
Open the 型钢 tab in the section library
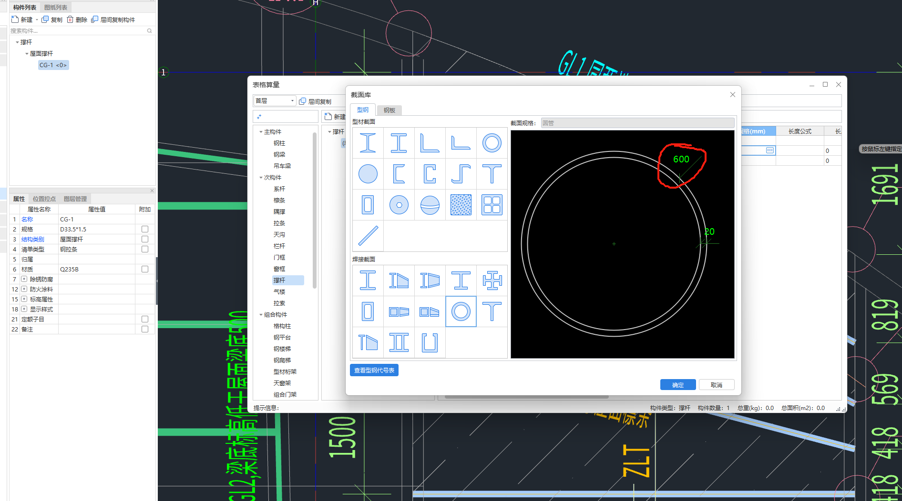pos(363,110)
